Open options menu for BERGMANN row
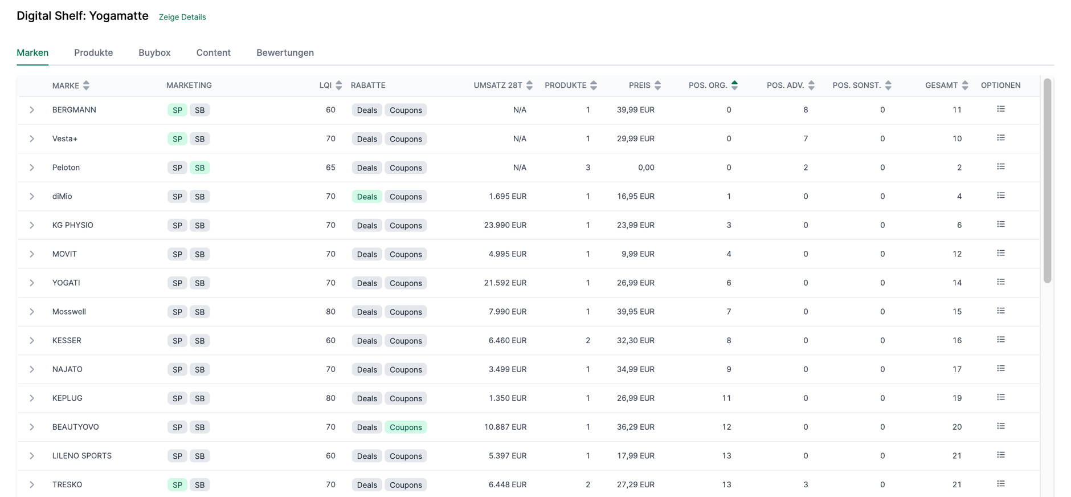 pyautogui.click(x=1000, y=109)
